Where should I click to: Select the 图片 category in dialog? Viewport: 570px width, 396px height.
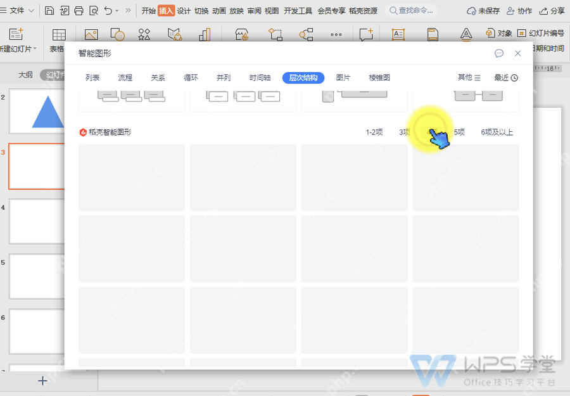click(x=343, y=77)
